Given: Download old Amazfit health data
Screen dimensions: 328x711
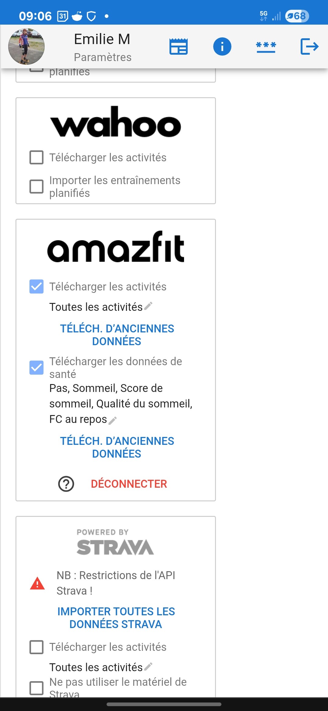Looking at the screenshot, I should (x=117, y=447).
